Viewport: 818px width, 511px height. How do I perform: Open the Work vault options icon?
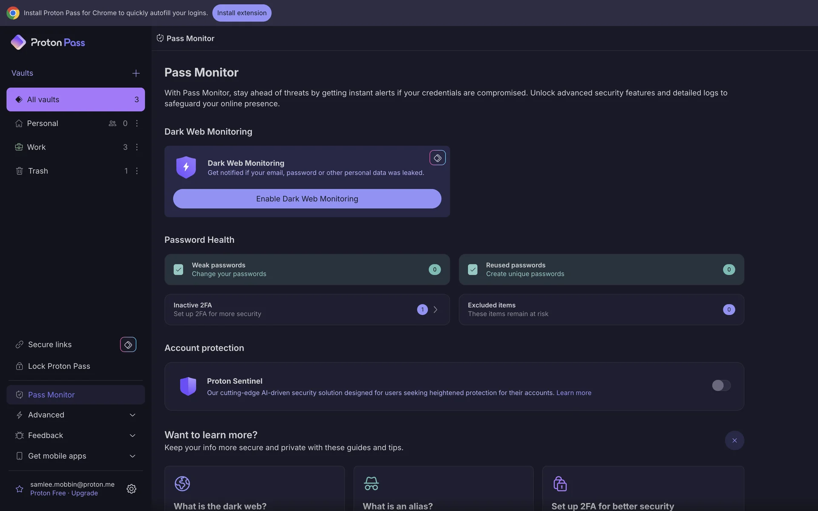tap(137, 147)
